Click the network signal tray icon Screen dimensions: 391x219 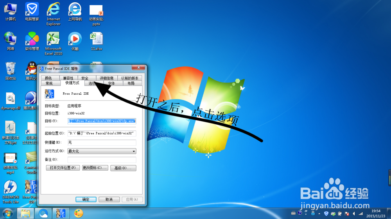(361, 214)
